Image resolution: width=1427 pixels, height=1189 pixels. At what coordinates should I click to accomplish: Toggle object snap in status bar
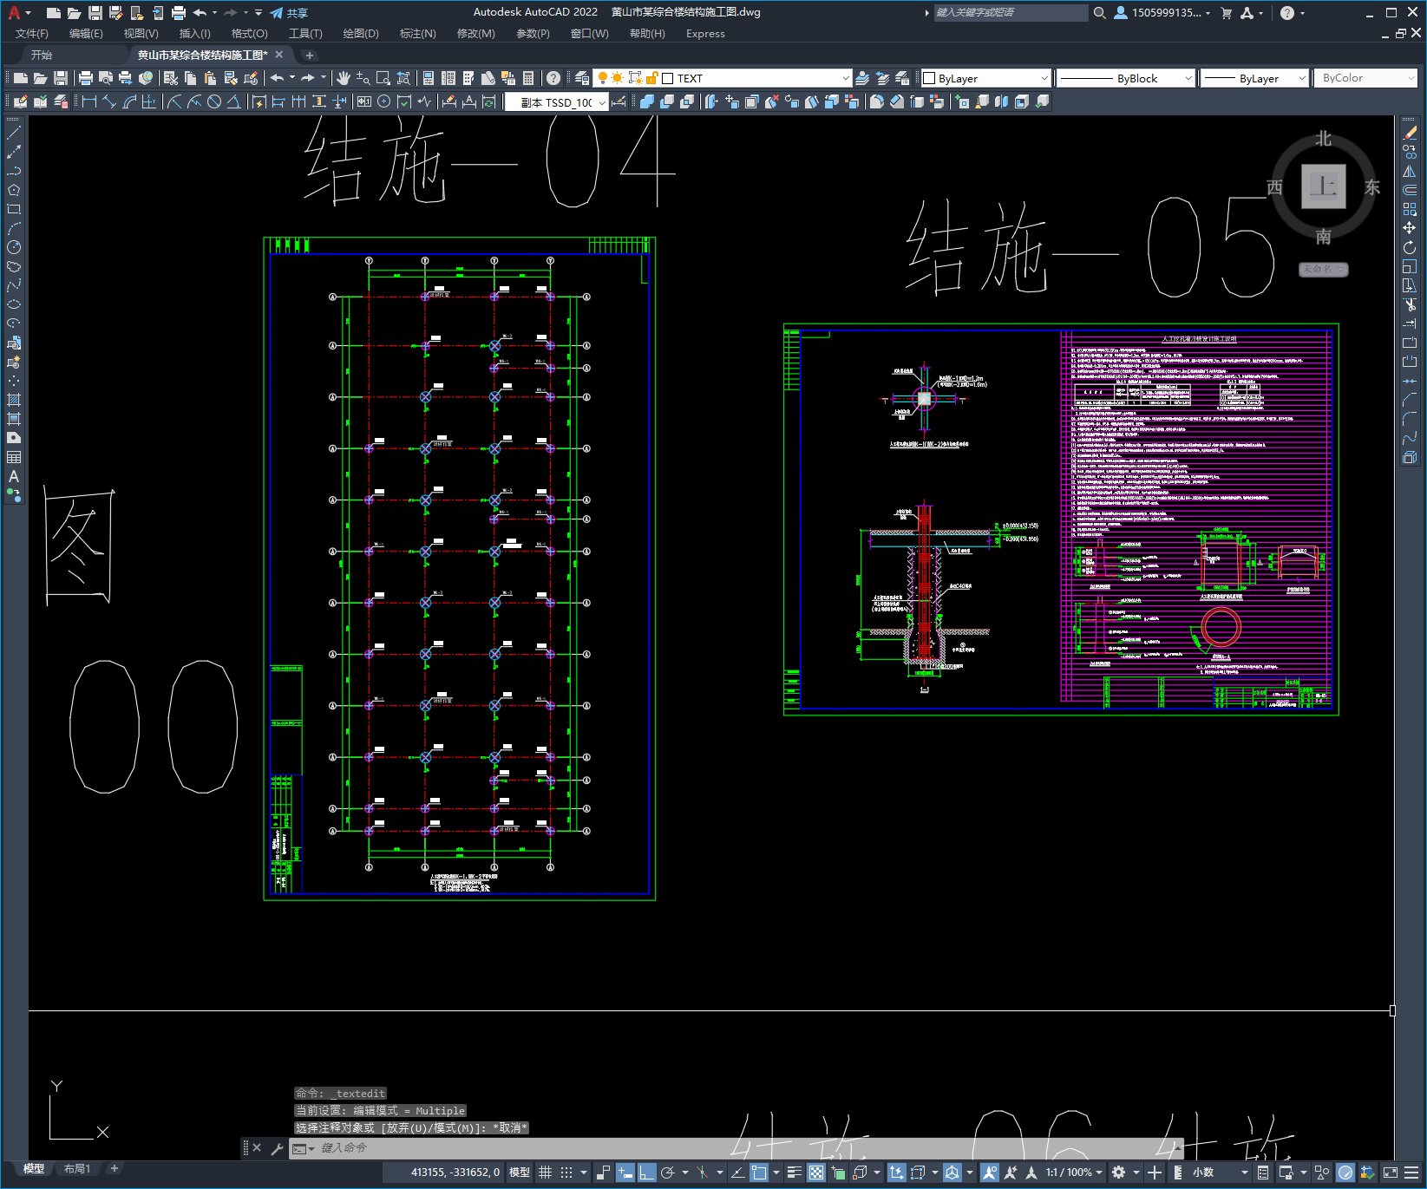759,1173
